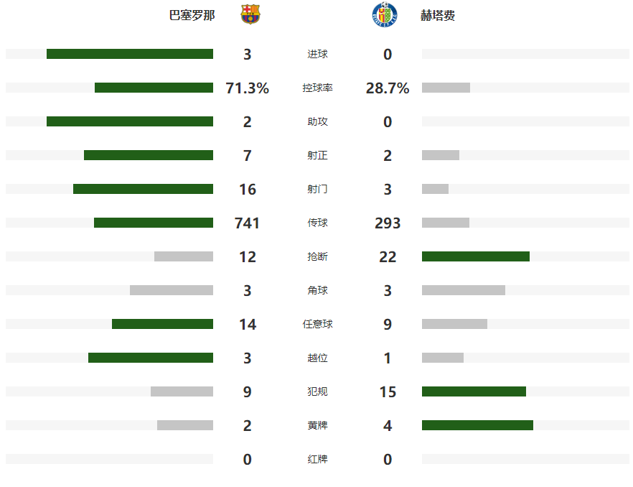This screenshot has height=487, width=633.
Task: Click Barcelona's green 传球 bar
Action: click(x=154, y=223)
